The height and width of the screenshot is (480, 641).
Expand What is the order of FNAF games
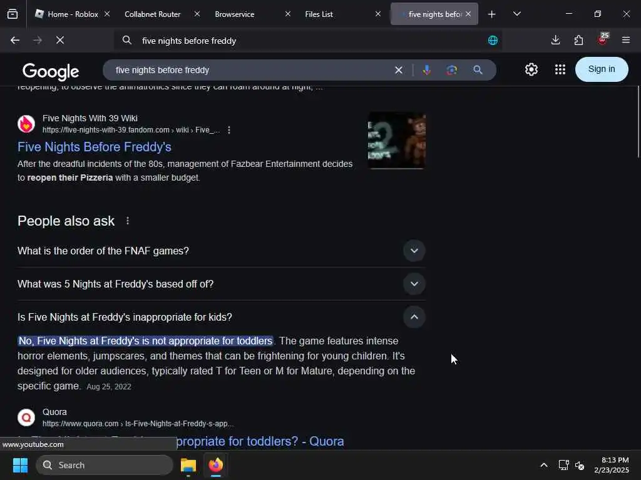414,251
